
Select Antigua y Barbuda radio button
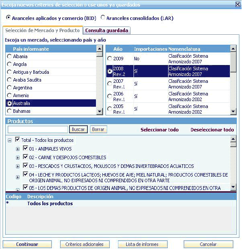9,72
